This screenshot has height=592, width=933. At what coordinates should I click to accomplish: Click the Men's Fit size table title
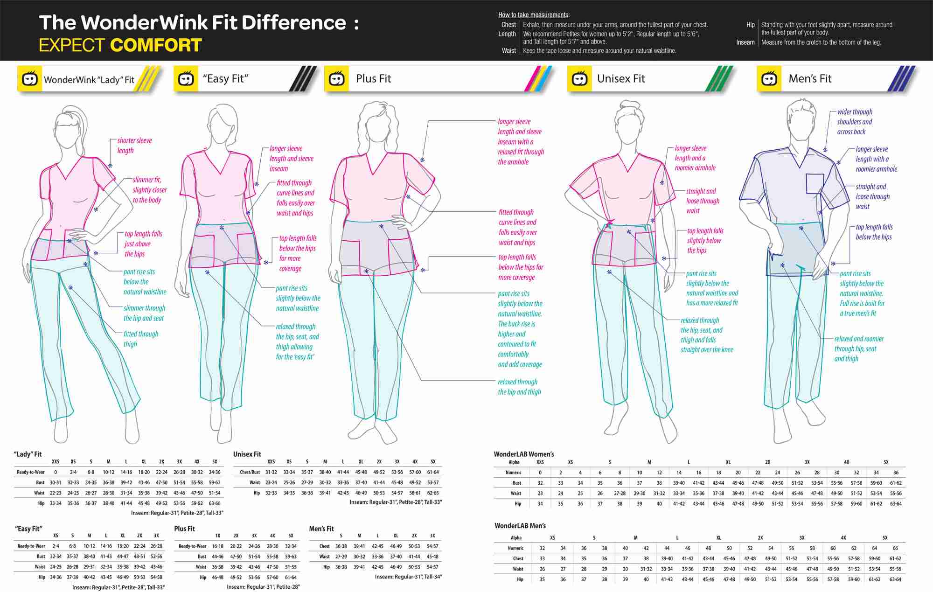[x=321, y=529]
